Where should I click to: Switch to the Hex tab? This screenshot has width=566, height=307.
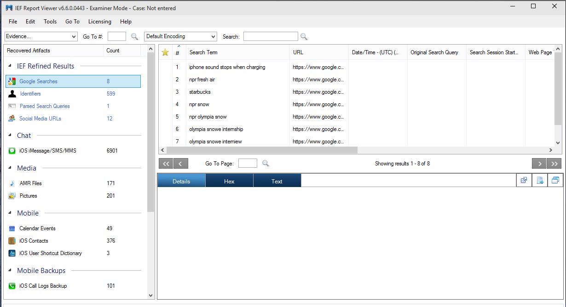click(x=229, y=181)
